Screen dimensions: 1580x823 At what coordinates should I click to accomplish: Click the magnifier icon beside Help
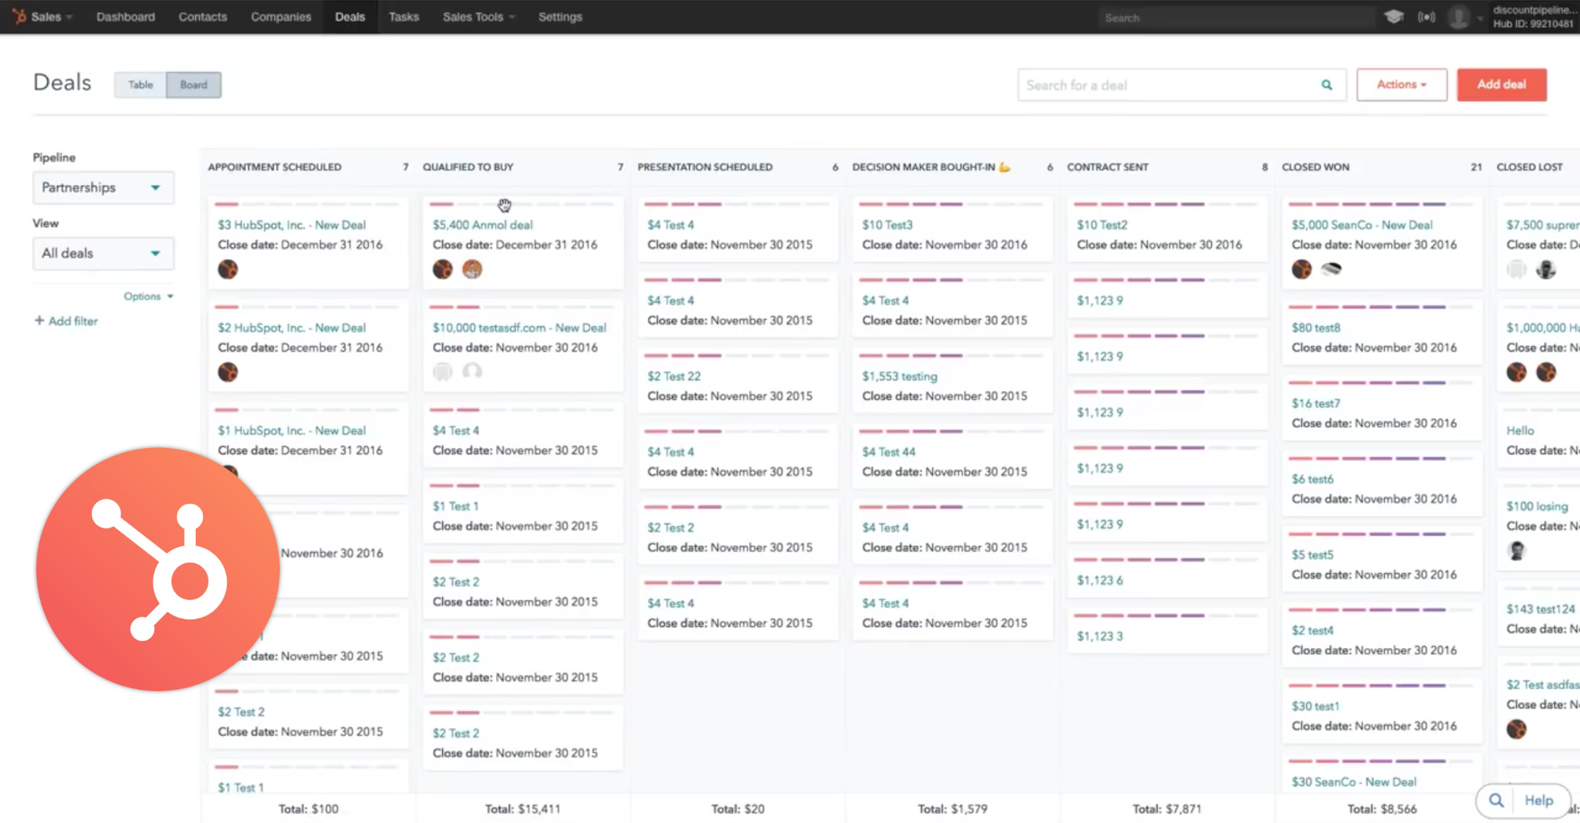[1496, 801]
